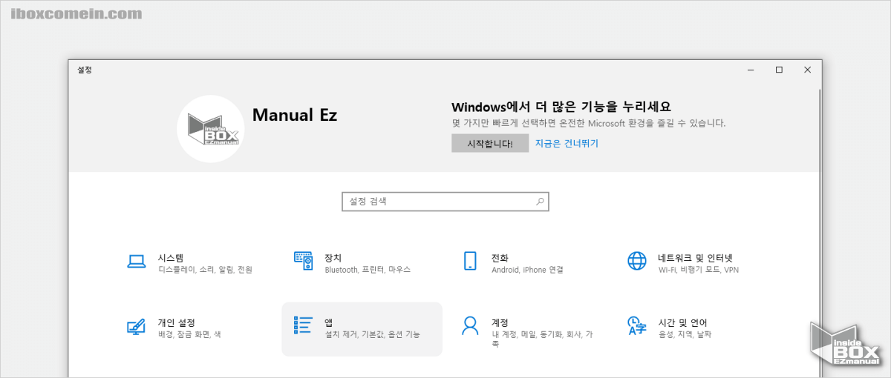
Task: Minimize the 설정 window
Action: coord(751,70)
